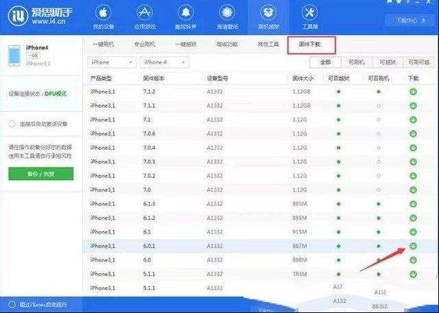Download the 6.0 firmware (888M)
The height and width of the screenshot is (313, 439).
pyautogui.click(x=413, y=260)
